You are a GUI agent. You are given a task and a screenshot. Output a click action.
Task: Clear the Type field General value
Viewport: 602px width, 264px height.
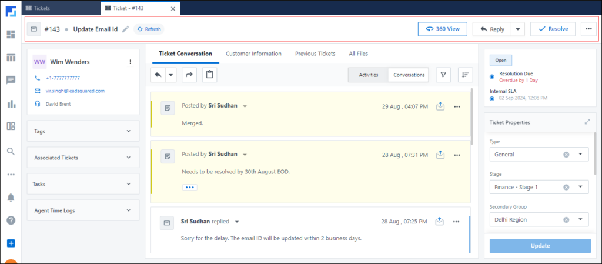point(566,154)
